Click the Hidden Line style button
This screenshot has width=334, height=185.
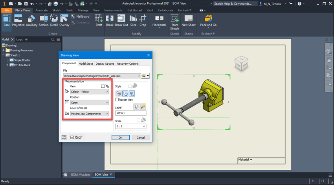[x=118, y=93]
